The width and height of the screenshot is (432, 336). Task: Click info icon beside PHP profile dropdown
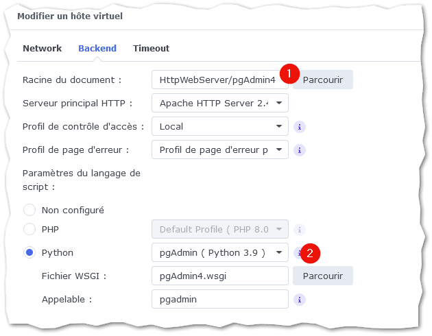coord(300,230)
